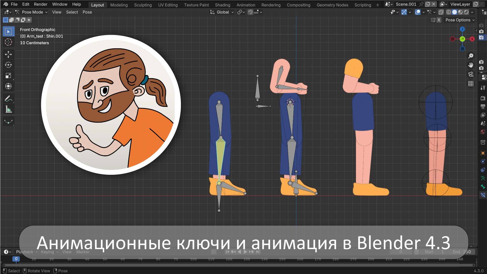
Task: Switch to rendered viewport shading
Action: pos(466,12)
